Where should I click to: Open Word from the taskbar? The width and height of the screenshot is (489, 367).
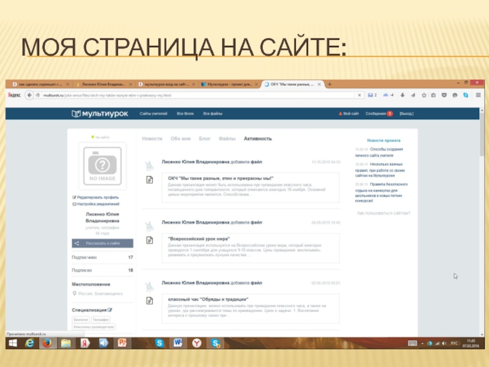pyautogui.click(x=178, y=343)
